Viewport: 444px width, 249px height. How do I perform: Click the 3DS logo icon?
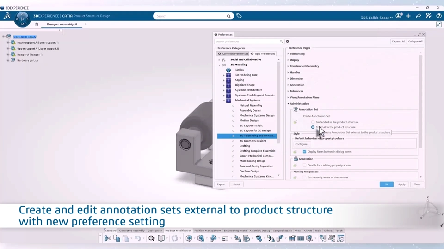click(x=7, y=16)
